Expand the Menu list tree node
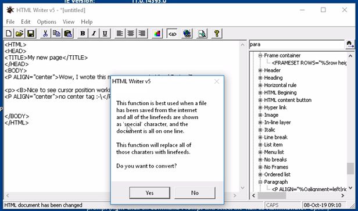The width and height of the screenshot is (358, 211). click(x=260, y=152)
